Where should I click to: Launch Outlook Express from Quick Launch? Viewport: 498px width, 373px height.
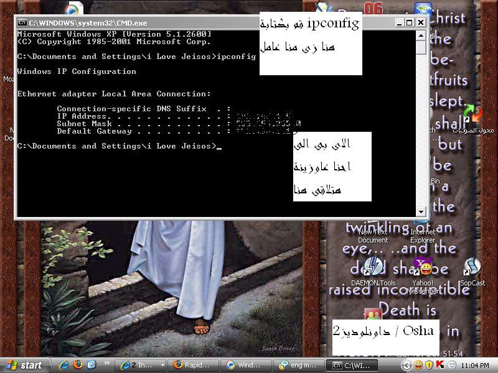click(x=92, y=365)
